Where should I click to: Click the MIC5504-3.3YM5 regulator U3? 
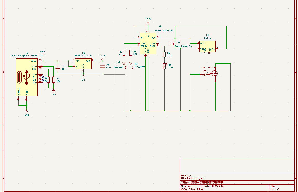pyautogui.click(x=83, y=64)
